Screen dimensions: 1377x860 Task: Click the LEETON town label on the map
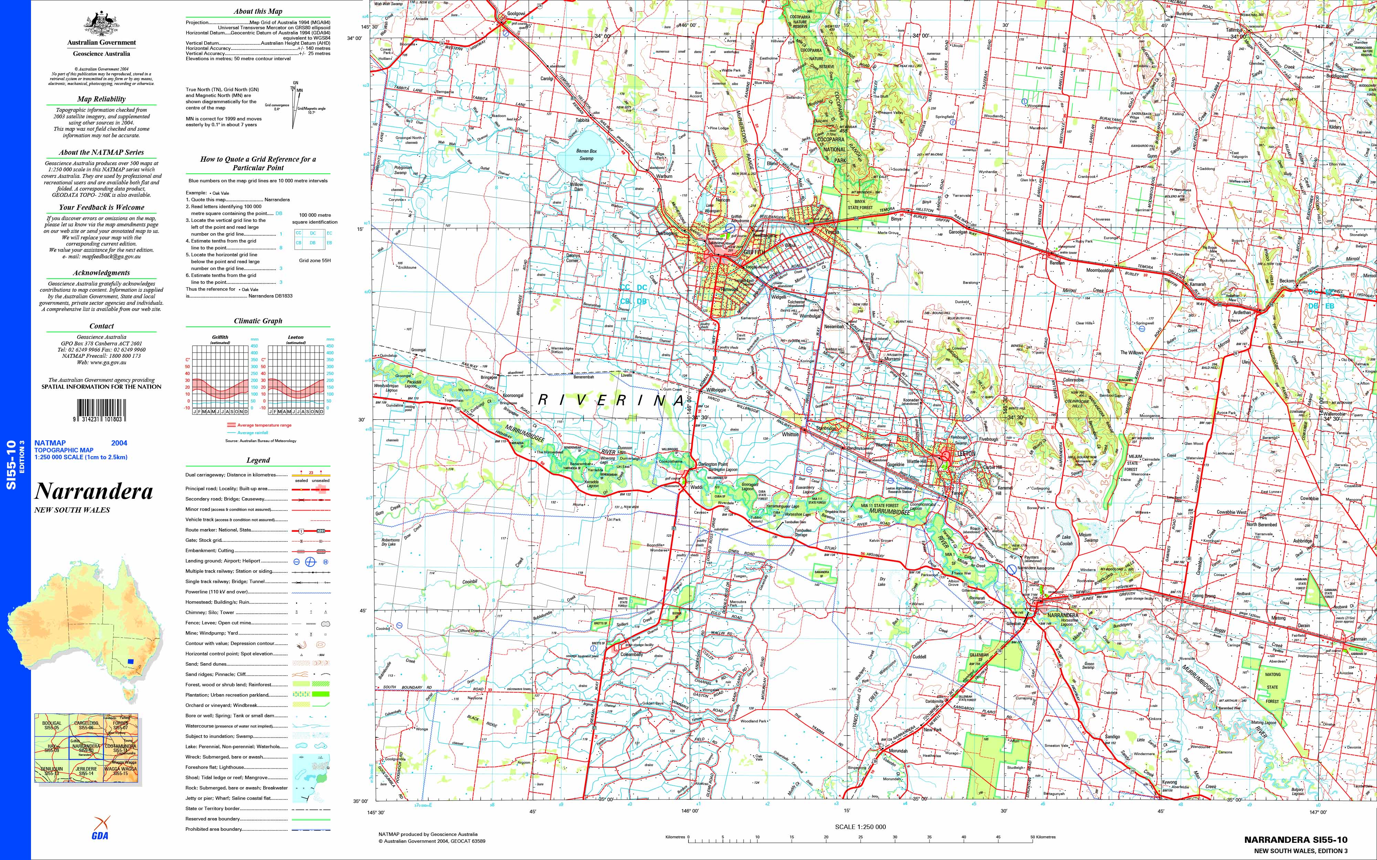point(967,454)
